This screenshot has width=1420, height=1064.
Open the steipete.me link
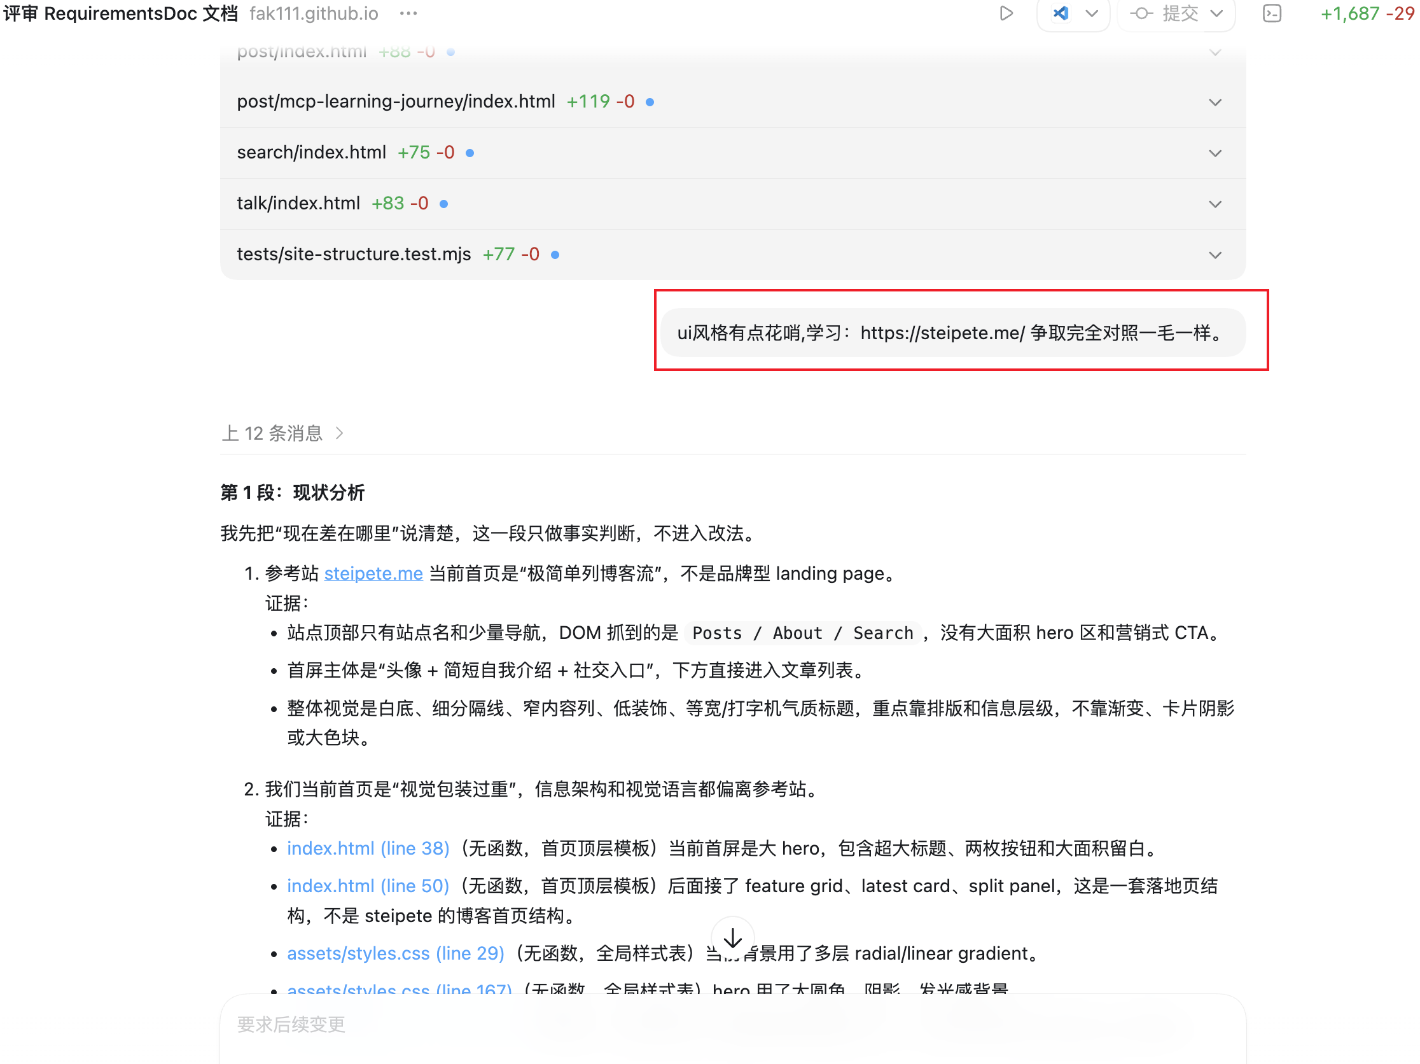[x=373, y=573]
